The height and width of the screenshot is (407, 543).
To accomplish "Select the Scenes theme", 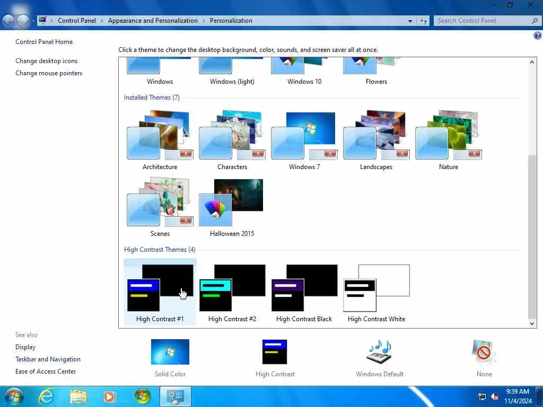I will point(160,207).
